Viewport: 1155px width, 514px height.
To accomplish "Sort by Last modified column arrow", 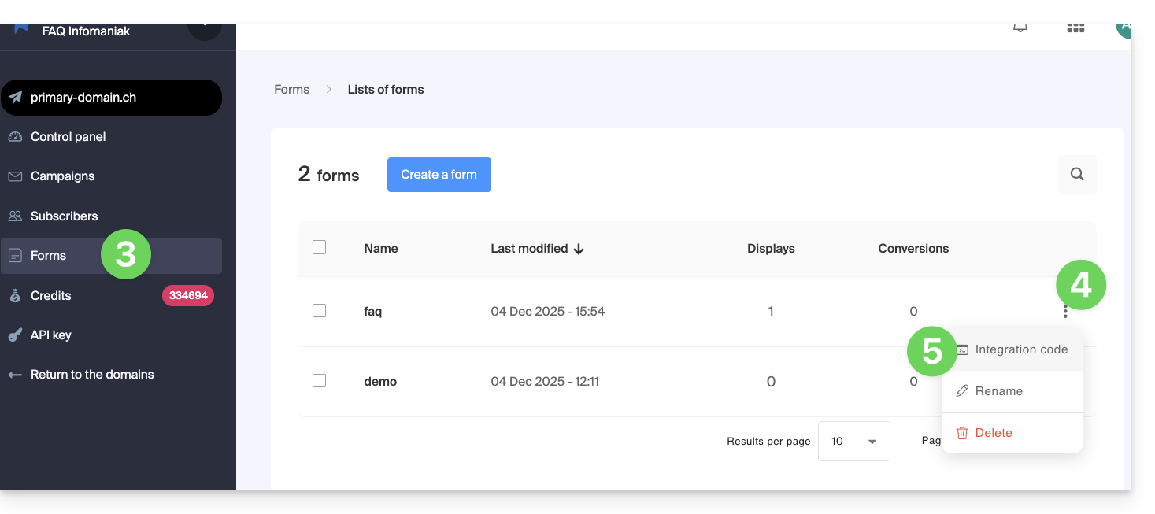I will pyautogui.click(x=579, y=249).
